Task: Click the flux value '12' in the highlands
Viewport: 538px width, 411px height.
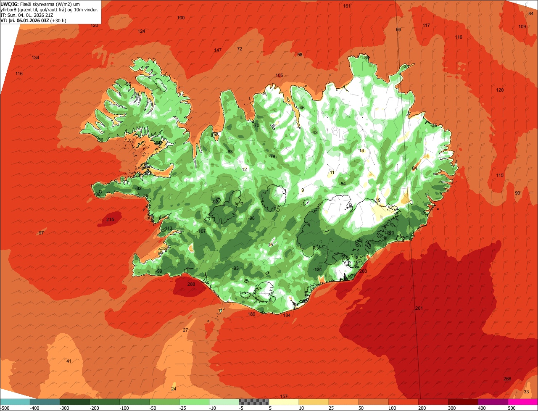Action: pyautogui.click(x=244, y=170)
